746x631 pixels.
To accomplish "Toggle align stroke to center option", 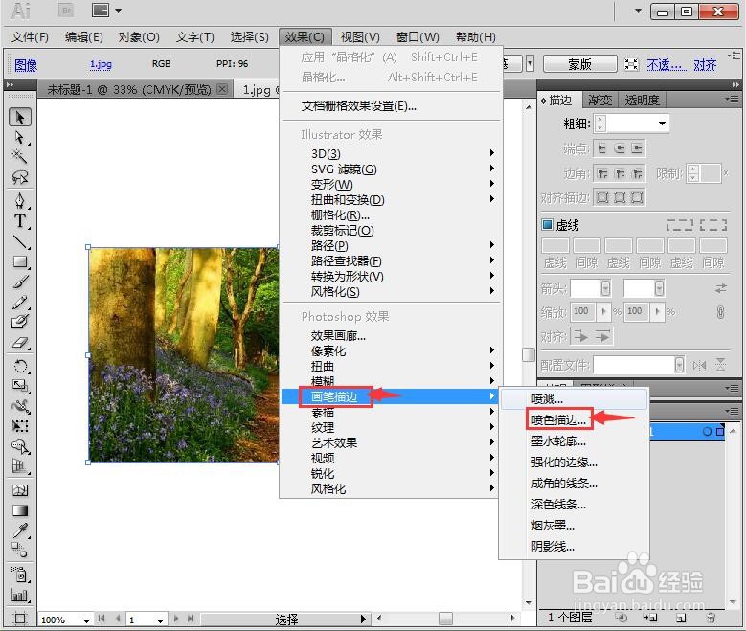I will [602, 197].
